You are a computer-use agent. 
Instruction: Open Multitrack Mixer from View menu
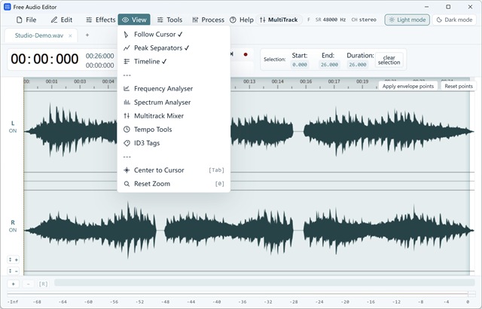[x=174, y=115]
